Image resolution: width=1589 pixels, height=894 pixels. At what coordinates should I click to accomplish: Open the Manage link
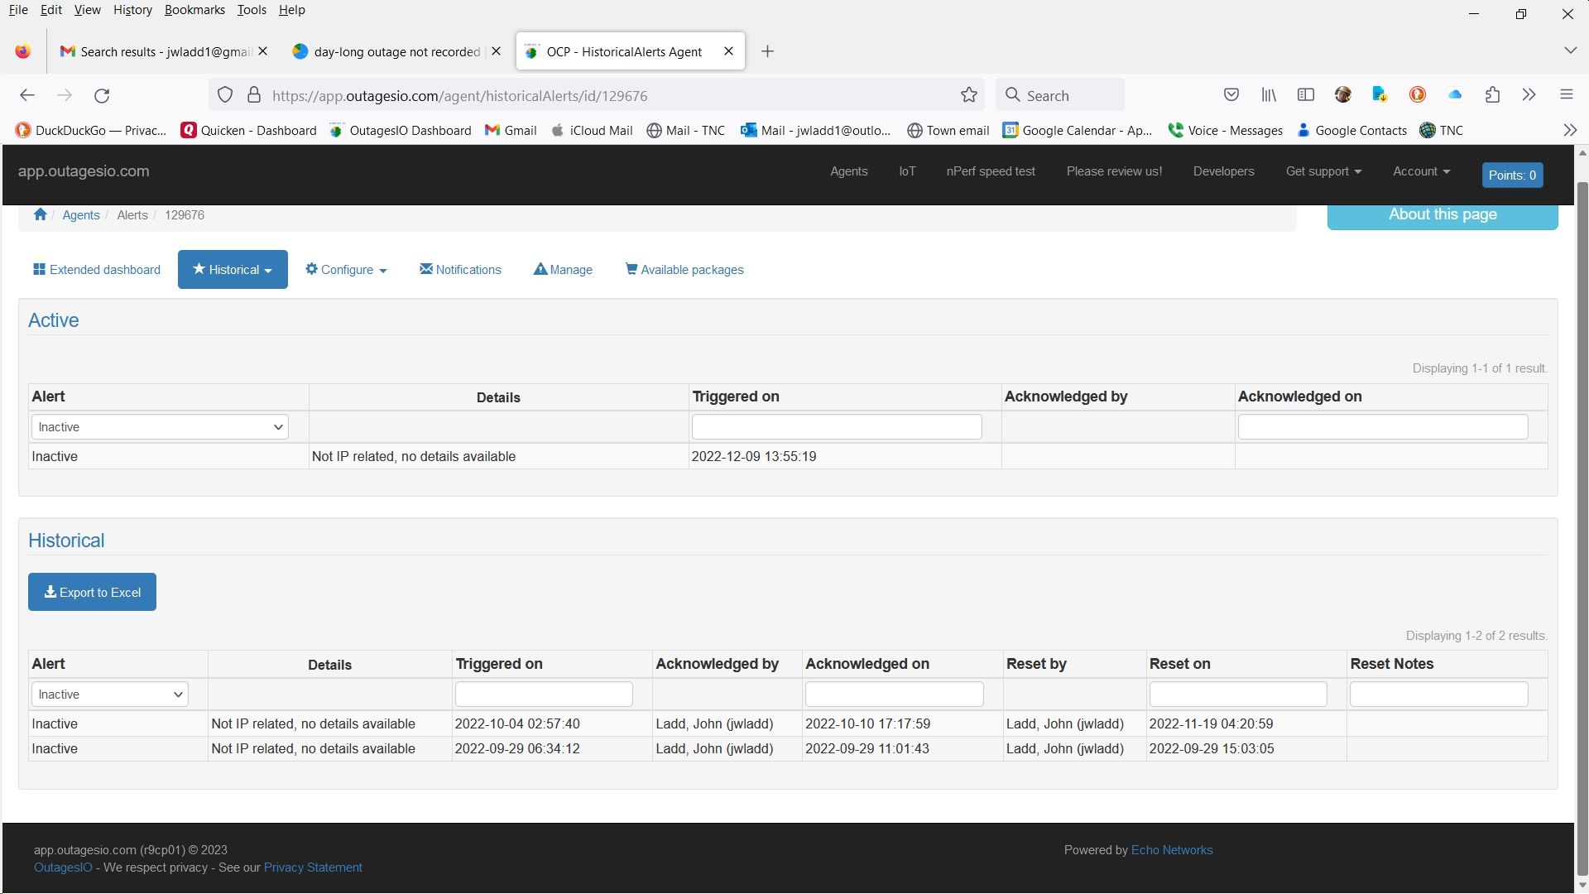click(x=563, y=270)
